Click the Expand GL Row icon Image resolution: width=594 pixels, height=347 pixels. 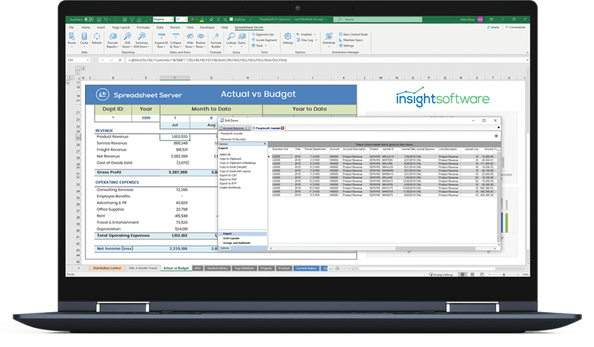click(162, 36)
